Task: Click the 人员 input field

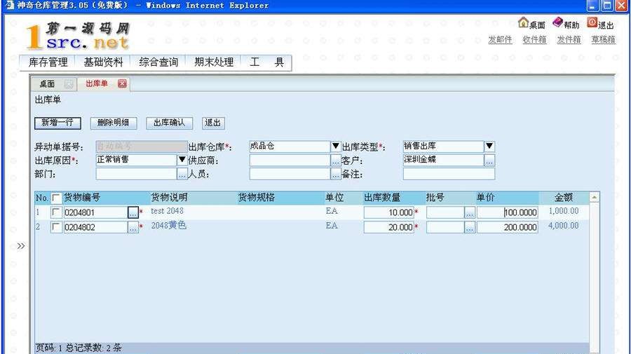Action: point(290,174)
